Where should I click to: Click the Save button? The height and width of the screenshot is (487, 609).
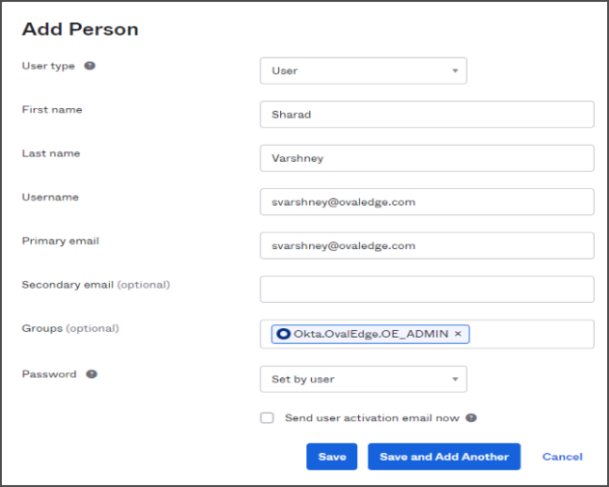point(332,457)
